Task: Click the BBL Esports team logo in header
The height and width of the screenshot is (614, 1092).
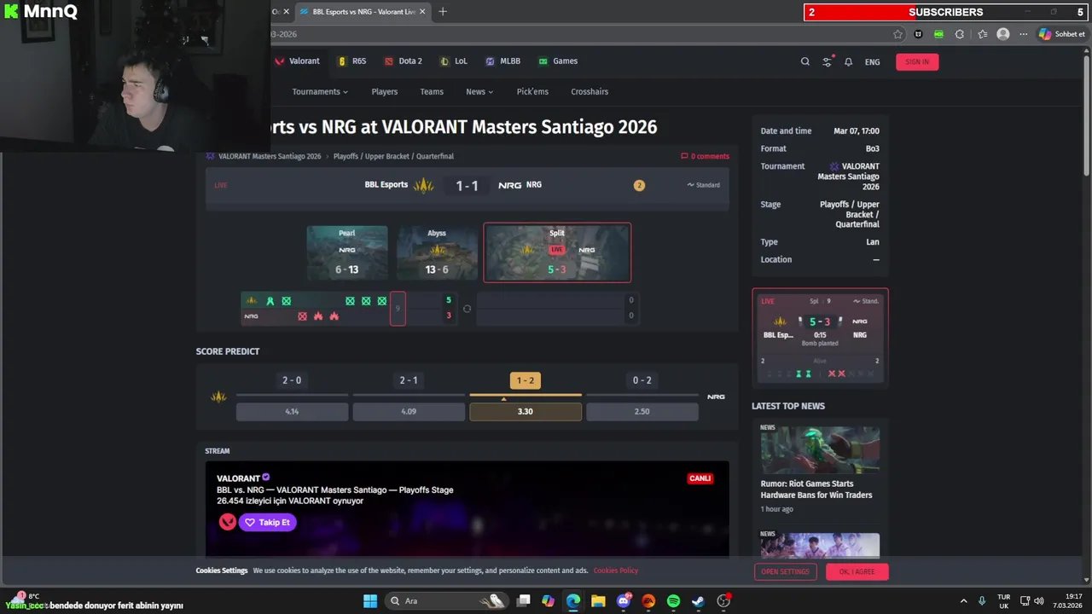Action: click(x=424, y=185)
